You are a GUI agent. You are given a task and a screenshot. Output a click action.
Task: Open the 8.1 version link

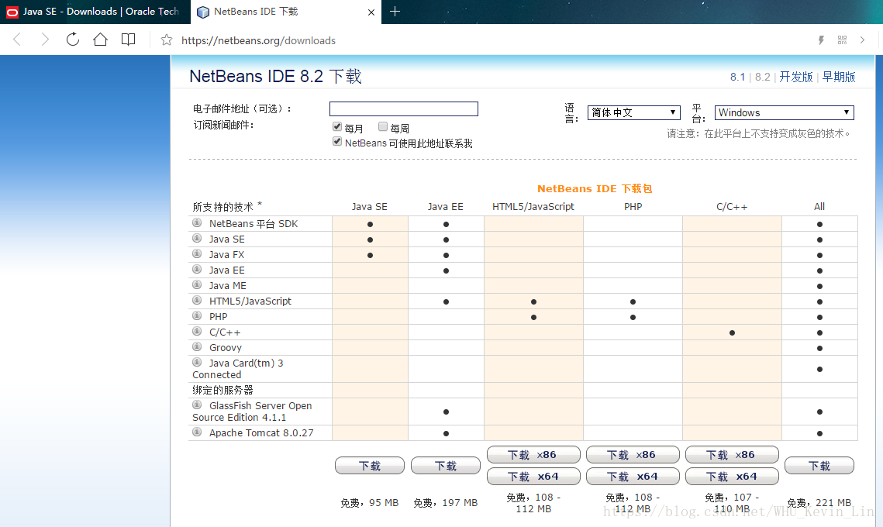coord(737,77)
